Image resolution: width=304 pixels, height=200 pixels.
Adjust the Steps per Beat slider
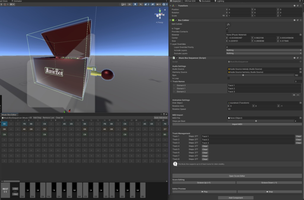click(256, 121)
